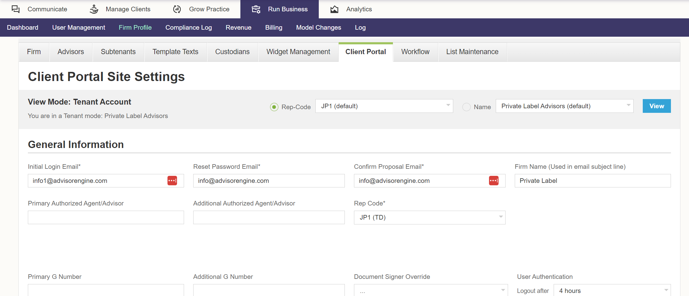Image resolution: width=689 pixels, height=296 pixels.
Task: Click the Analytics graph icon
Action: pyautogui.click(x=334, y=9)
